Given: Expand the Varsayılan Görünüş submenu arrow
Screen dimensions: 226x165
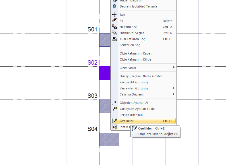Looking at the screenshot, I should tap(174, 88).
